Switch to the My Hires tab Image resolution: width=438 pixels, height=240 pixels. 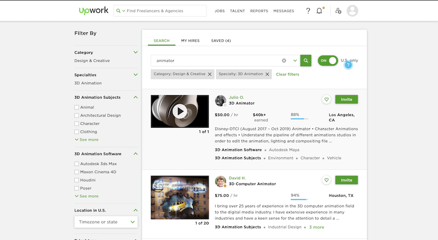click(x=190, y=41)
